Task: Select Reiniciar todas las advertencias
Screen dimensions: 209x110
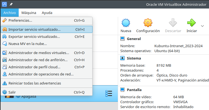Action: pyautogui.click(x=35, y=83)
